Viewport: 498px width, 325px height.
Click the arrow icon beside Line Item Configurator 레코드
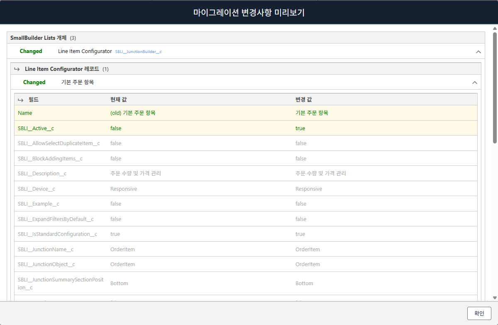[17, 69]
